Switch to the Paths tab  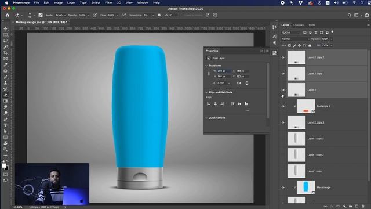pyautogui.click(x=312, y=25)
